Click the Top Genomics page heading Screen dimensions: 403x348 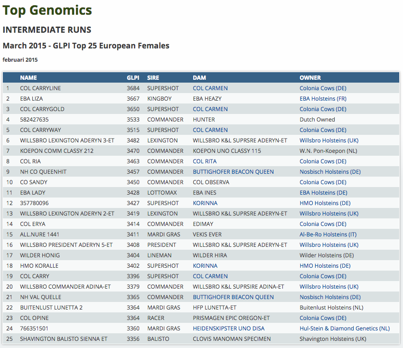47,10
